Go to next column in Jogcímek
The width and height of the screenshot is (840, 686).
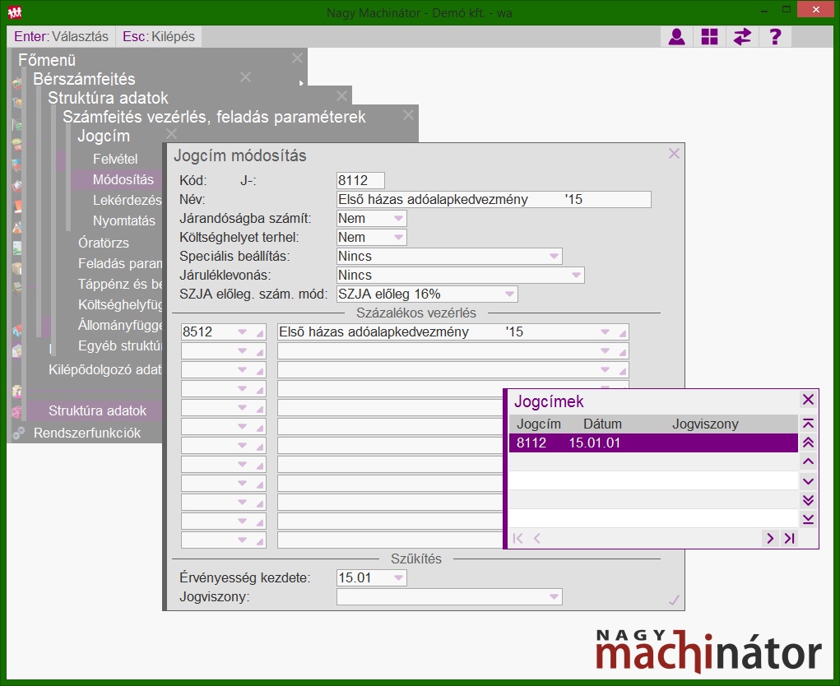770,538
